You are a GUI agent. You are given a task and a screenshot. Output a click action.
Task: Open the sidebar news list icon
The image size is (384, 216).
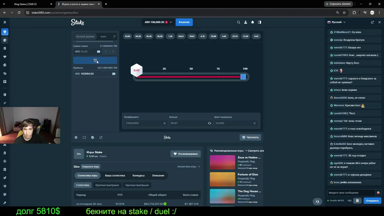pos(5,82)
